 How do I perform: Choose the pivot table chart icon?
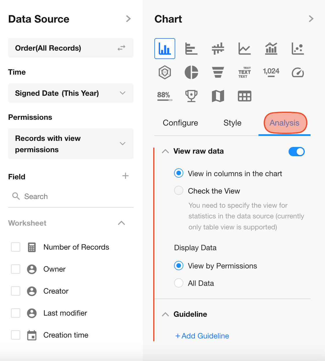pos(245,96)
